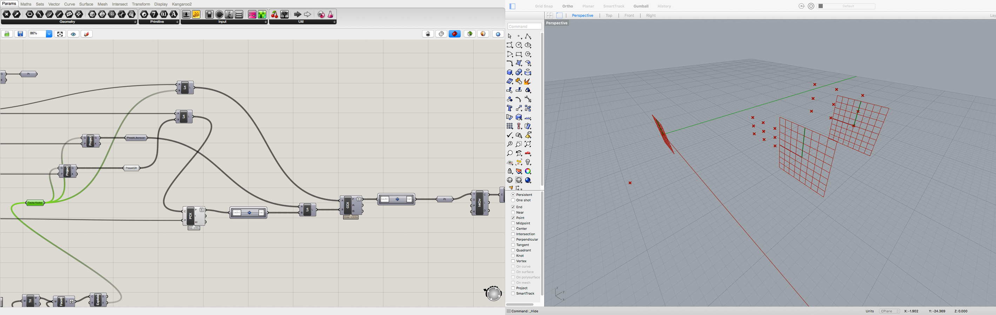Select the Value List input icon
This screenshot has height=315, width=996.
click(x=239, y=14)
